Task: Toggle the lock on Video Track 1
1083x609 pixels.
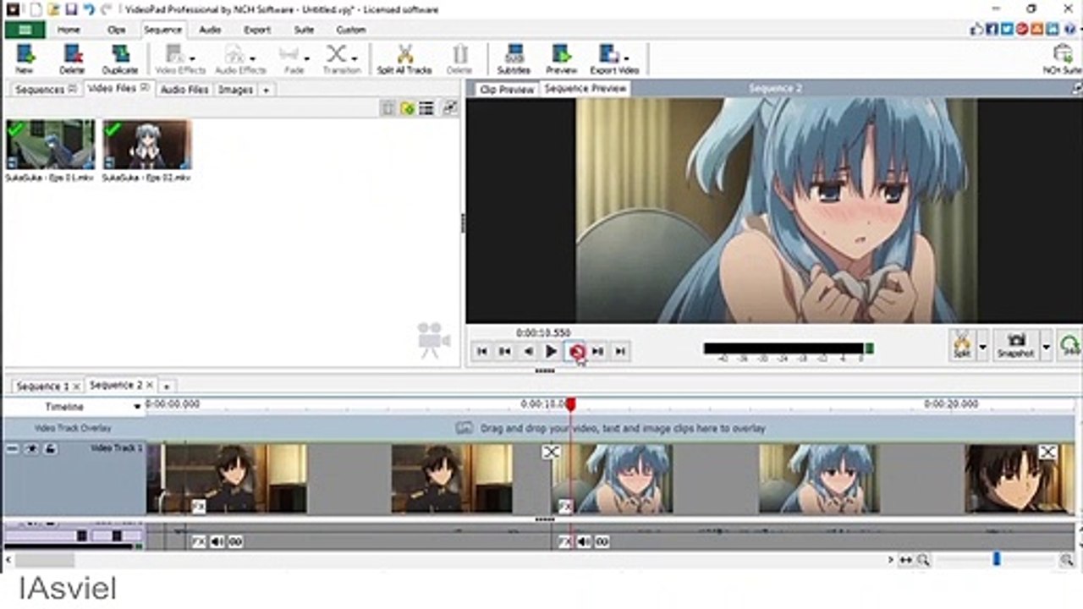Action: [x=50, y=448]
